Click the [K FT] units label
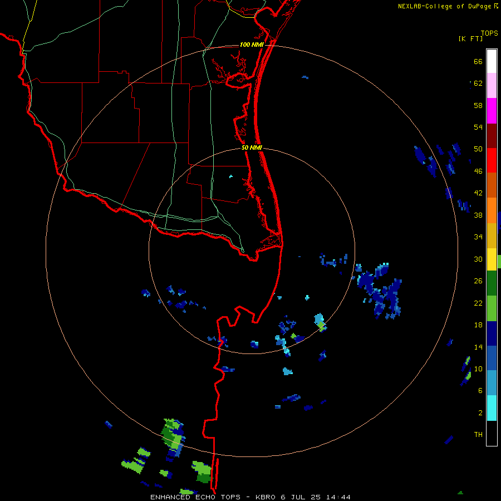Image resolution: width=501 pixels, height=501 pixels. coord(470,38)
